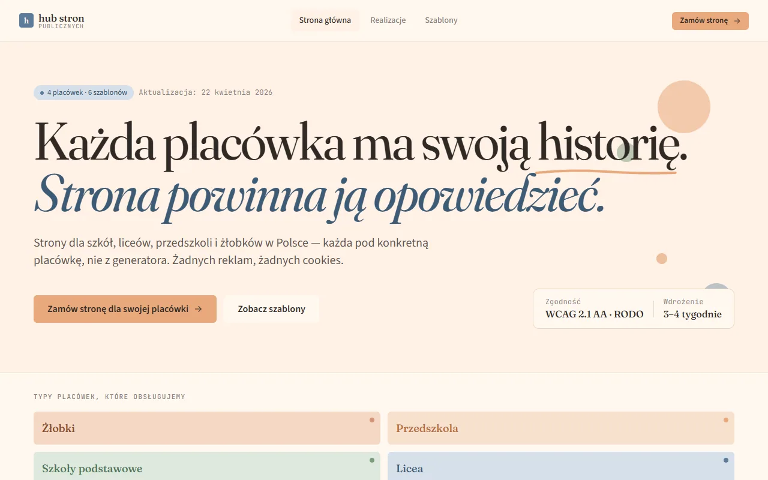Click the hub stron logo icon
The height and width of the screenshot is (480, 768).
pos(26,20)
